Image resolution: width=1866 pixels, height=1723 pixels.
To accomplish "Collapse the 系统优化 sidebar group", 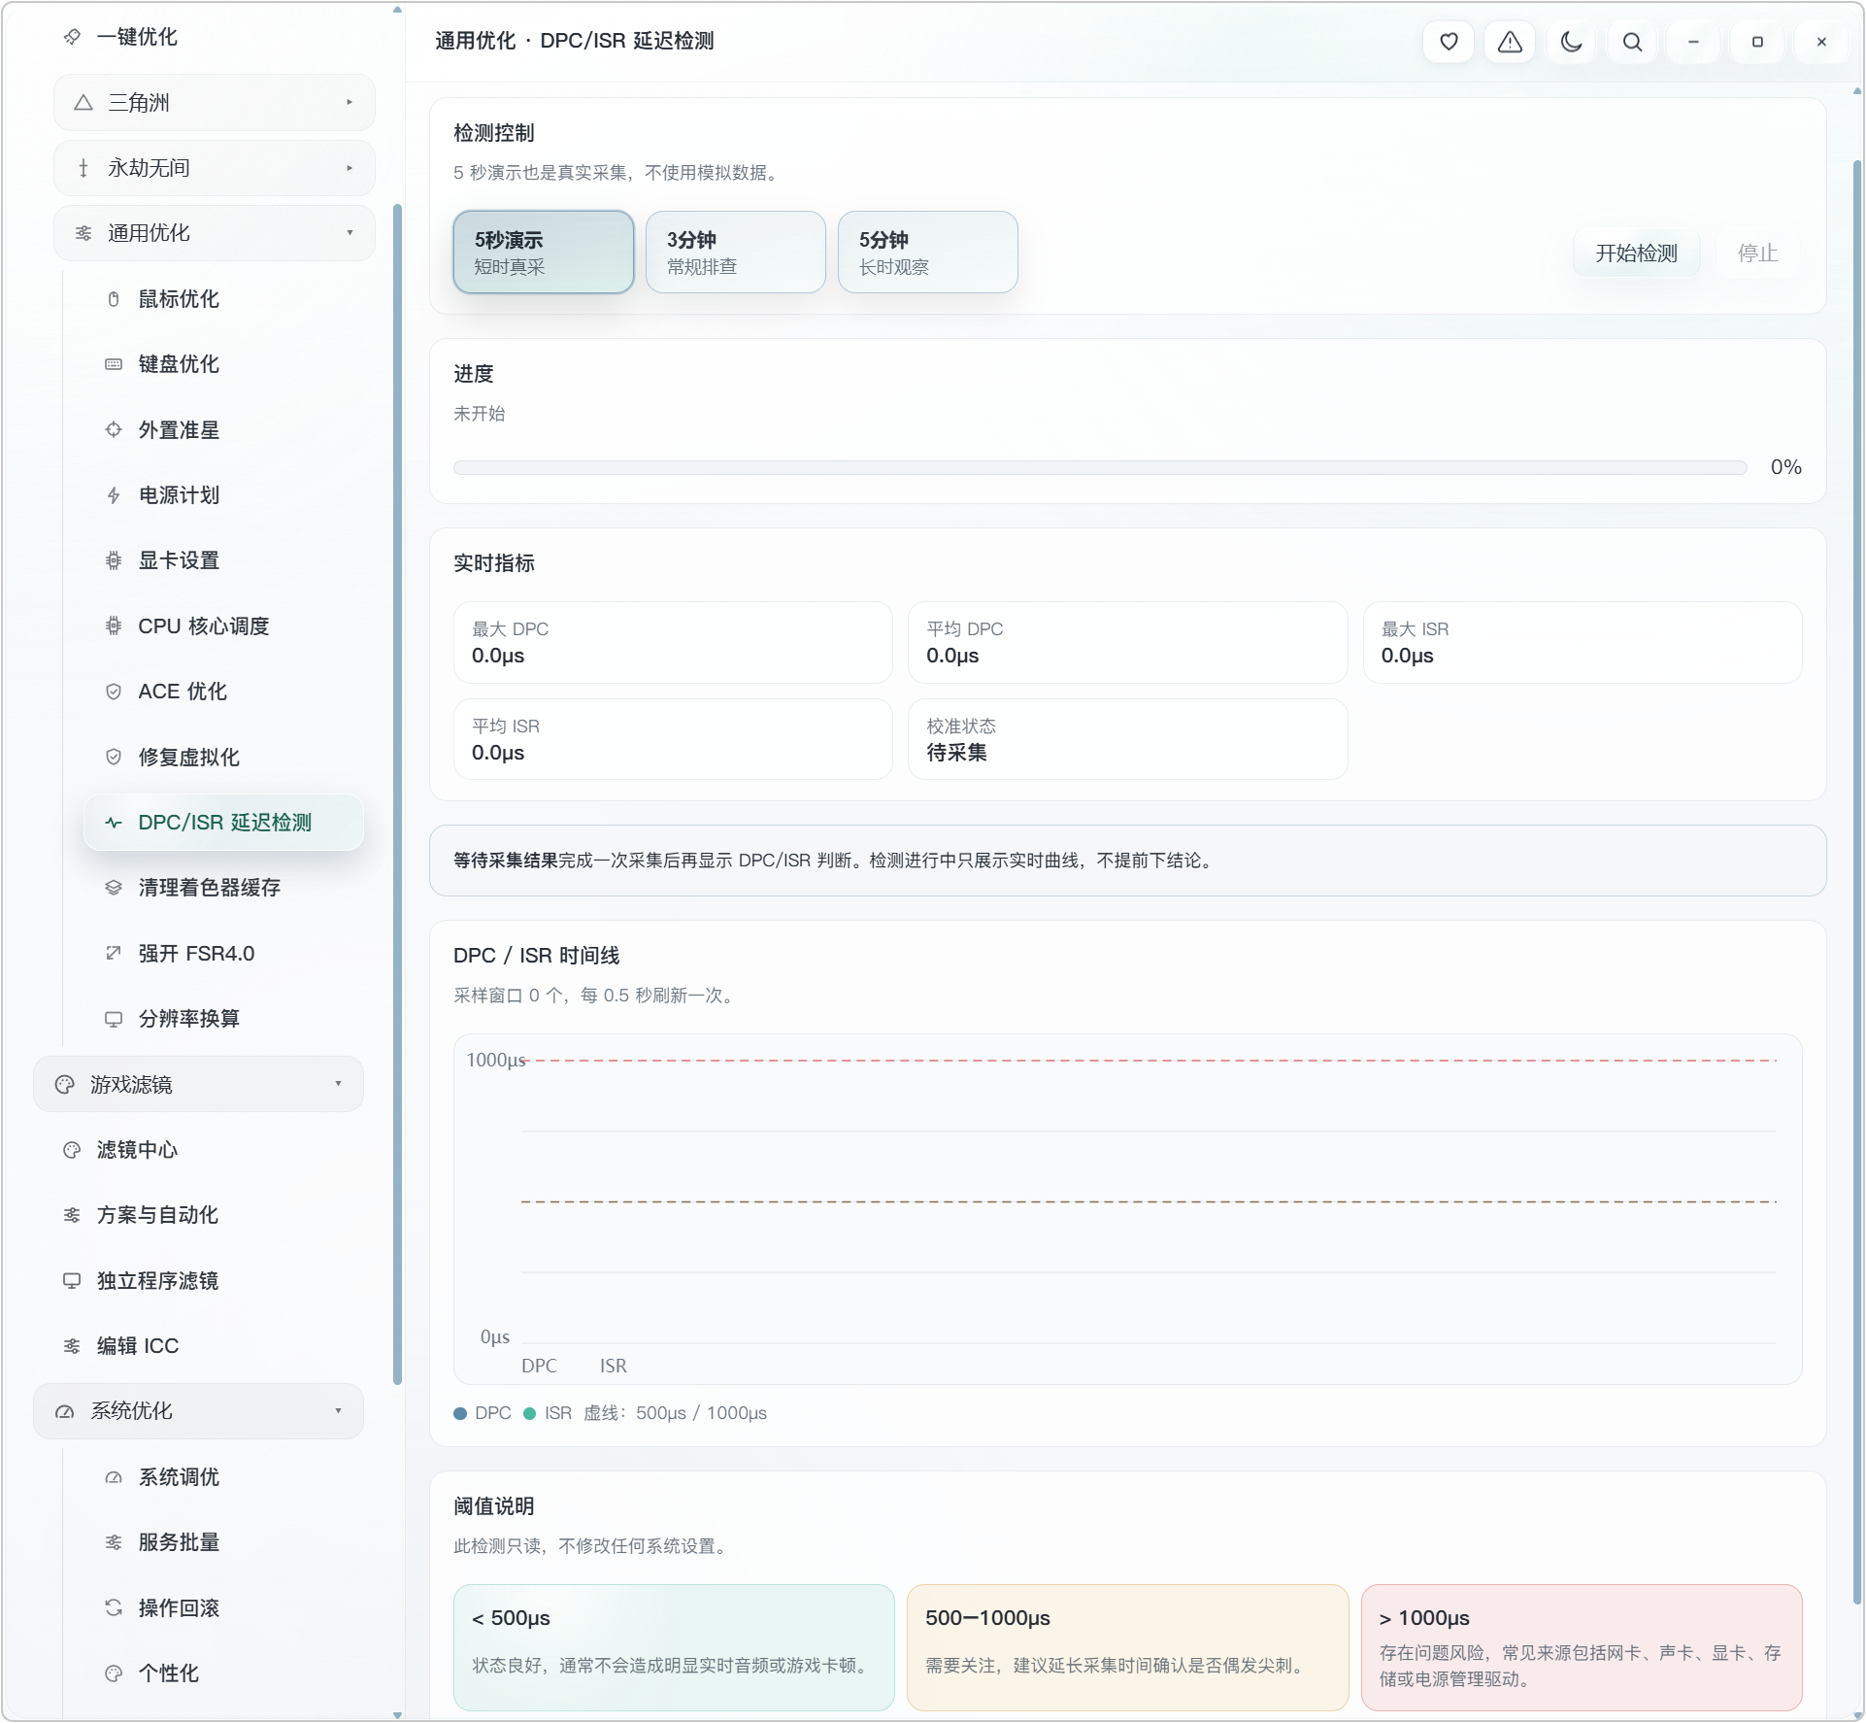I will 198,1411.
